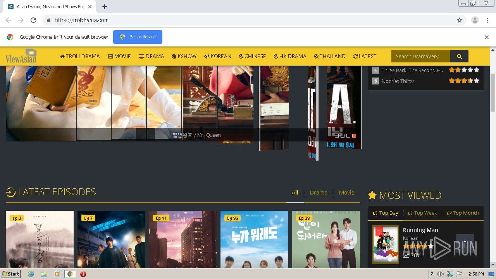Click the ViewAsian TV logo
Viewport: 496px width, 279px height.
pyautogui.click(x=21, y=56)
